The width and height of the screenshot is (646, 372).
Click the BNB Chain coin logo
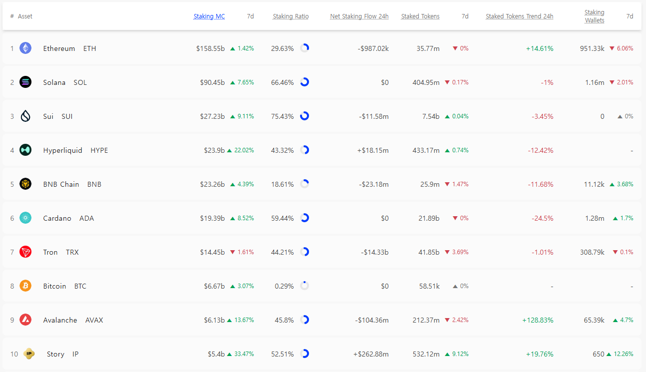25,184
